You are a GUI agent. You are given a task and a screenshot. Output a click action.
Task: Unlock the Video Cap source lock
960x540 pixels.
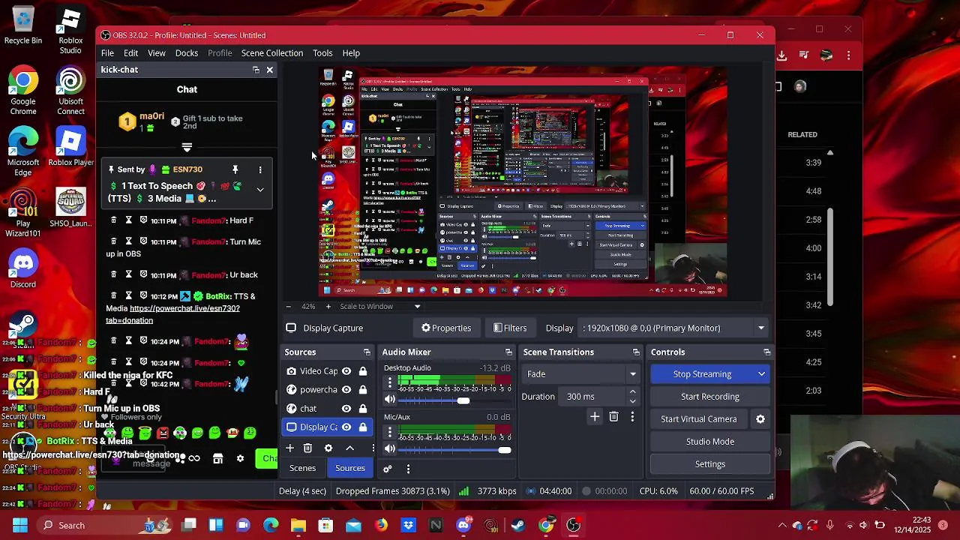[363, 371]
